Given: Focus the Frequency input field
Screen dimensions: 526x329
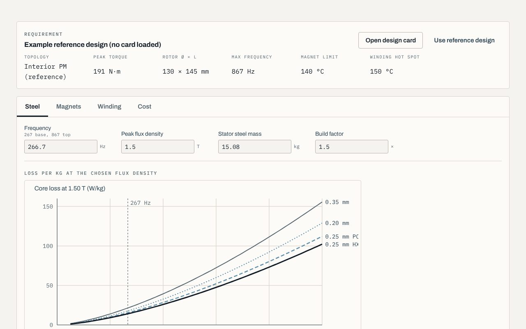Looking at the screenshot, I should pos(61,147).
